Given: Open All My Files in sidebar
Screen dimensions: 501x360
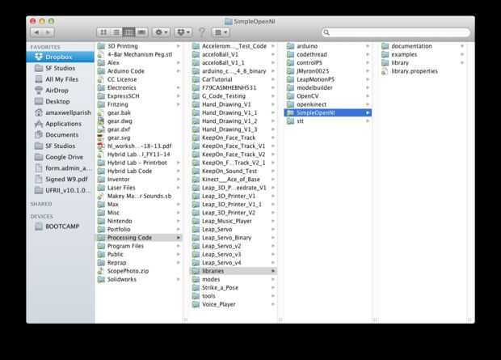Looking at the screenshot, I should (x=61, y=79).
